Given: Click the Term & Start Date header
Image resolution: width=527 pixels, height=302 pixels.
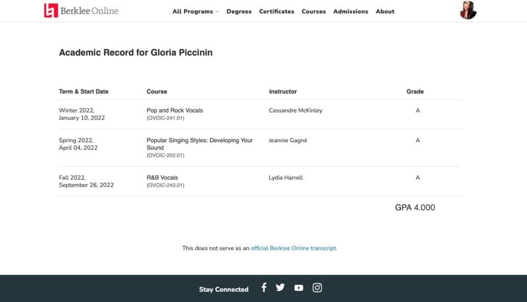Looking at the screenshot, I should click(x=84, y=91).
